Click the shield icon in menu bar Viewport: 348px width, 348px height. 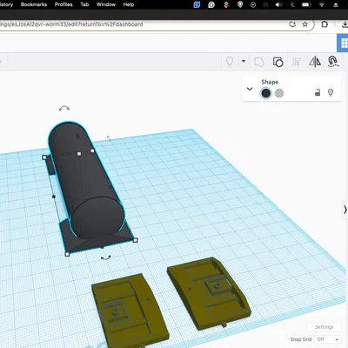[240, 4]
